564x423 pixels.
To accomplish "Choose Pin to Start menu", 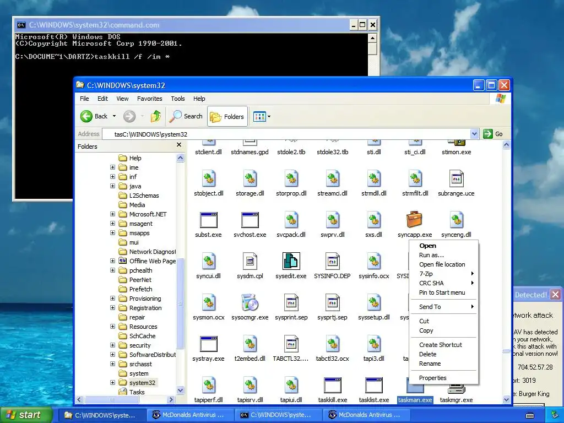I will pos(443,292).
